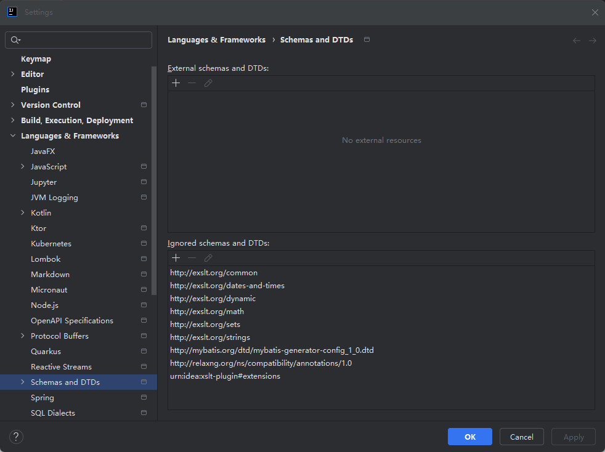Expand the JavaScript settings node
Image resolution: width=605 pixels, height=452 pixels.
23,167
